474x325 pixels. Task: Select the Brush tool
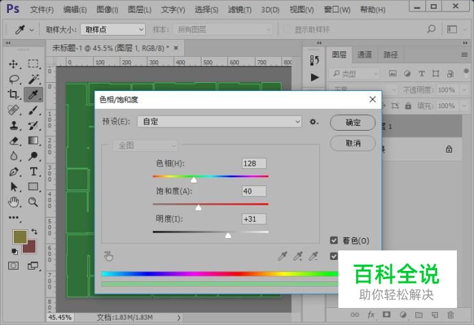coord(34,110)
